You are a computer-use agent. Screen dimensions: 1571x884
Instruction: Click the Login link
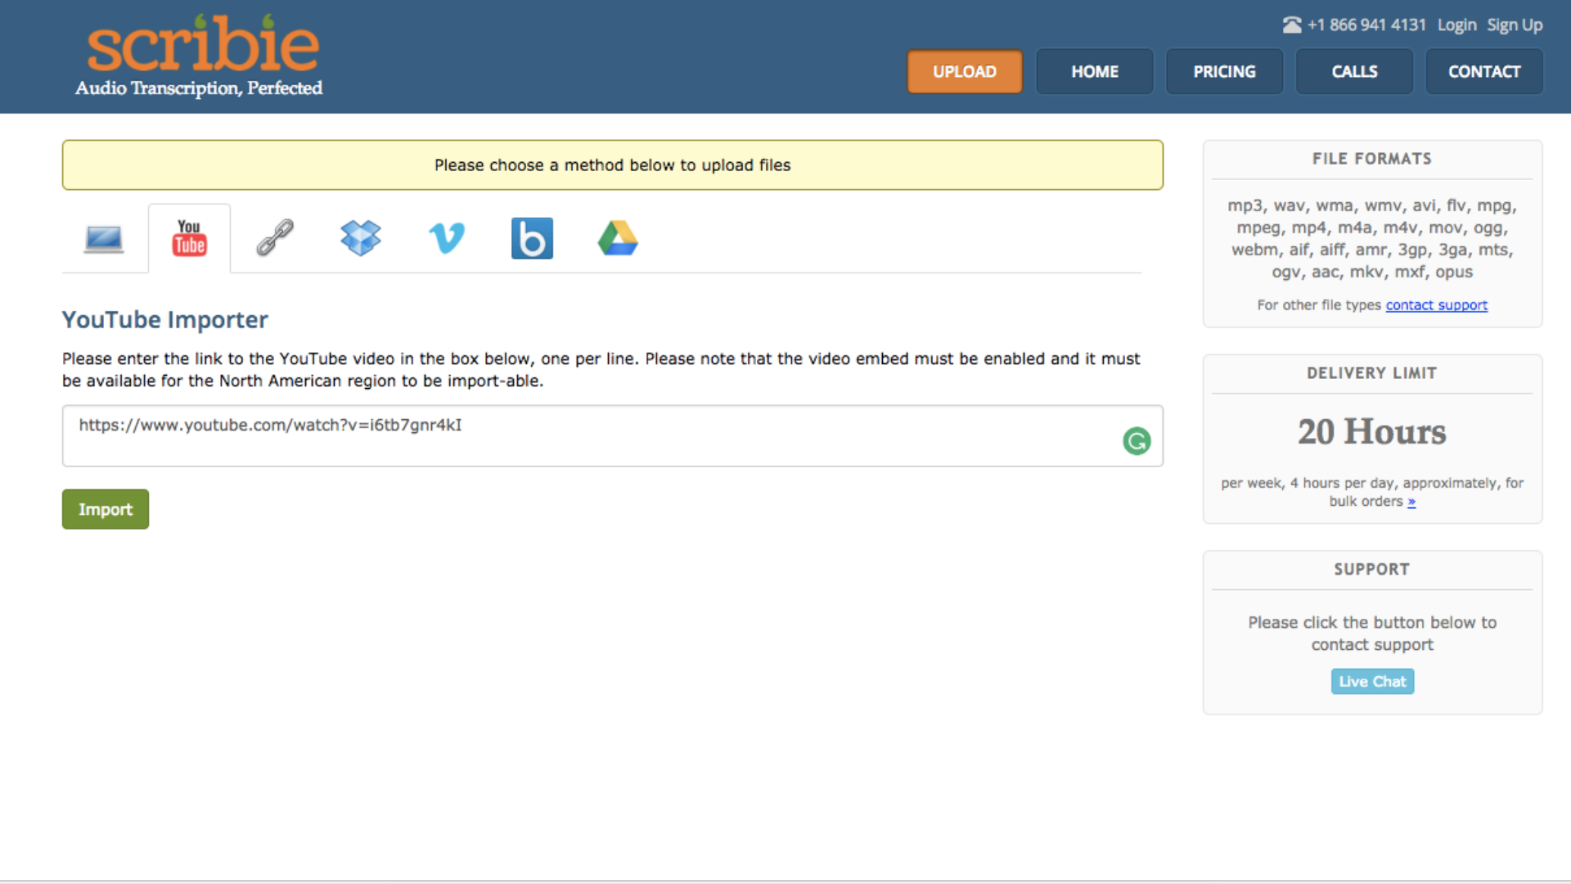point(1456,25)
